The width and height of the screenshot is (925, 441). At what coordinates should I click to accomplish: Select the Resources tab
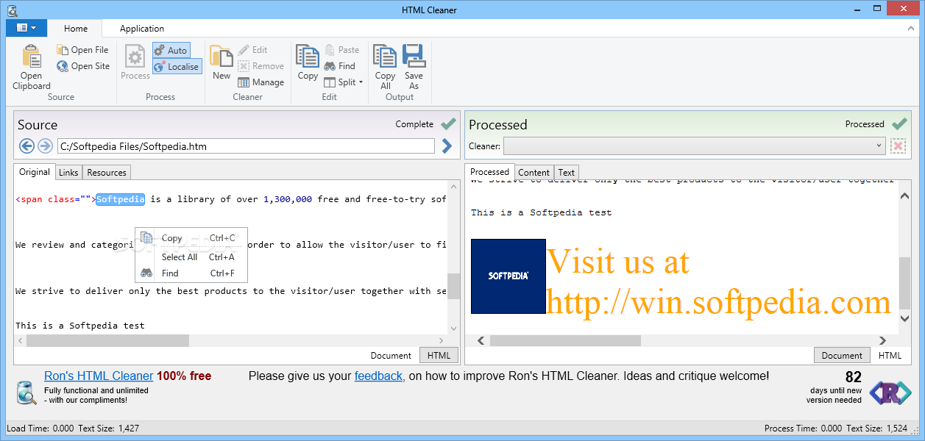click(107, 173)
